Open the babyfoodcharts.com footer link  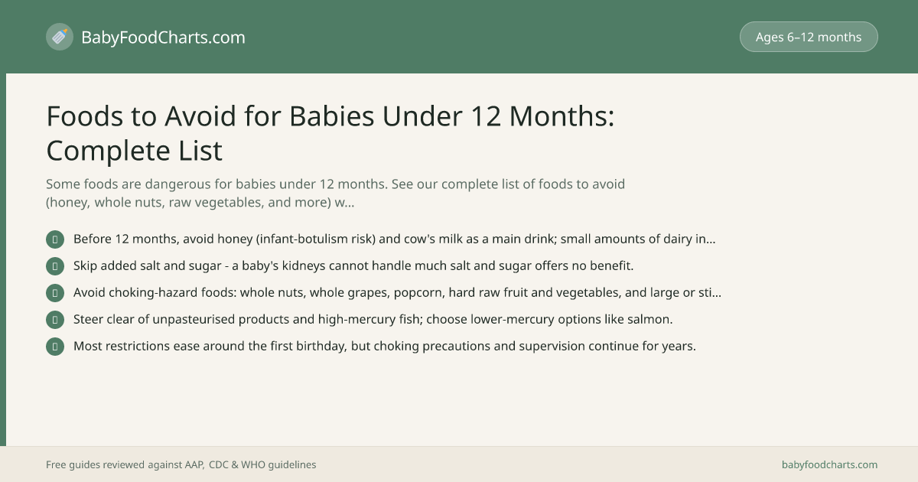(x=830, y=464)
